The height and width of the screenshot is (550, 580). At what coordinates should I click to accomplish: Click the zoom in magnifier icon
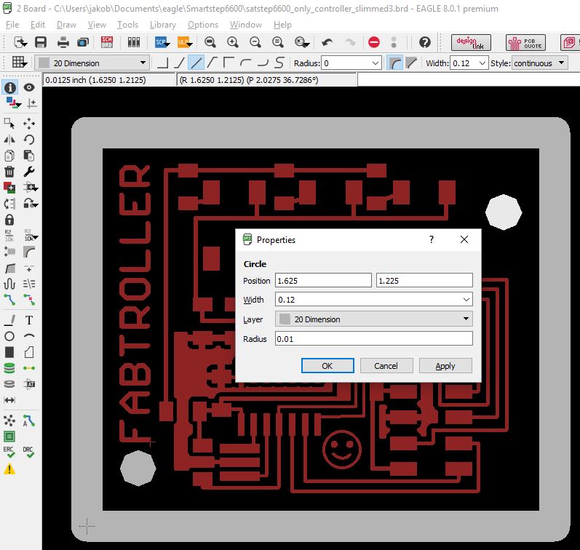point(233,42)
